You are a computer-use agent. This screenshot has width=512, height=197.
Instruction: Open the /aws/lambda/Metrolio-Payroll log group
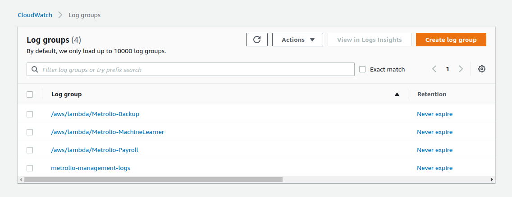pos(94,150)
